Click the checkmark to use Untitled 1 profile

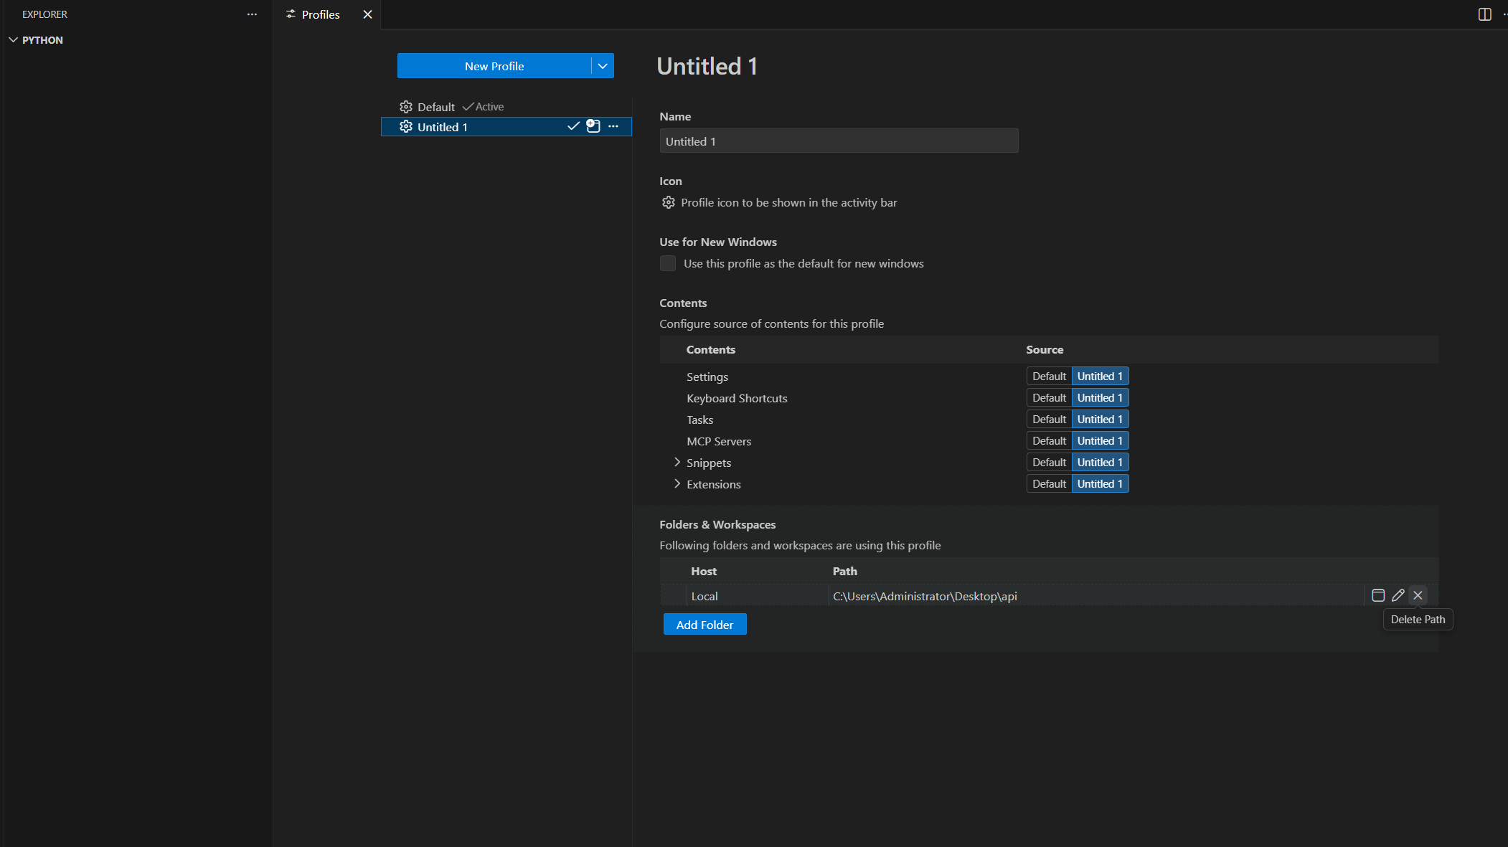click(573, 126)
